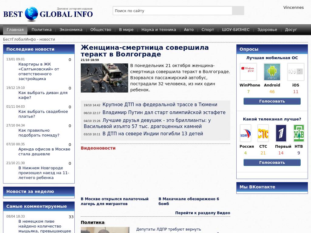
Task: Select the НТВ channel logo
Action: (x=299, y=133)
